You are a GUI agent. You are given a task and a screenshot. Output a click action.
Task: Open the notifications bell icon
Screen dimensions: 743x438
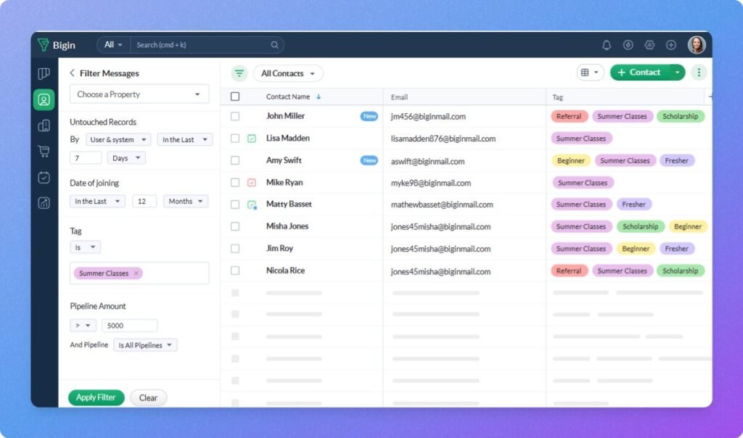606,45
